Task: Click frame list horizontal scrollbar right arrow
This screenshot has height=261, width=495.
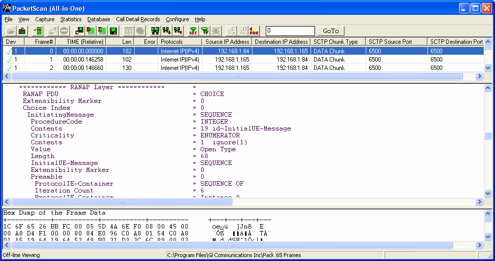Action: tap(480, 76)
